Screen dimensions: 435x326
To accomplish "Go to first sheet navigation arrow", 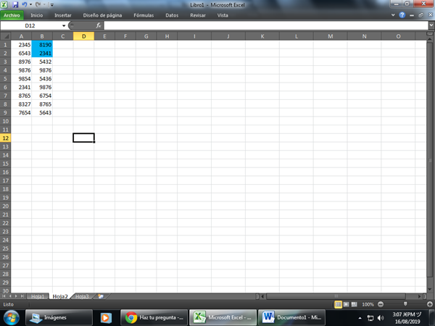I will click(x=4, y=296).
